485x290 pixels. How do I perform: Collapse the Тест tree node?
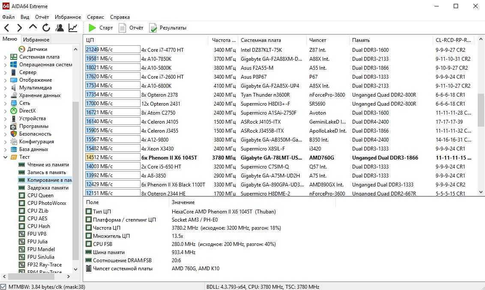coord(5,157)
